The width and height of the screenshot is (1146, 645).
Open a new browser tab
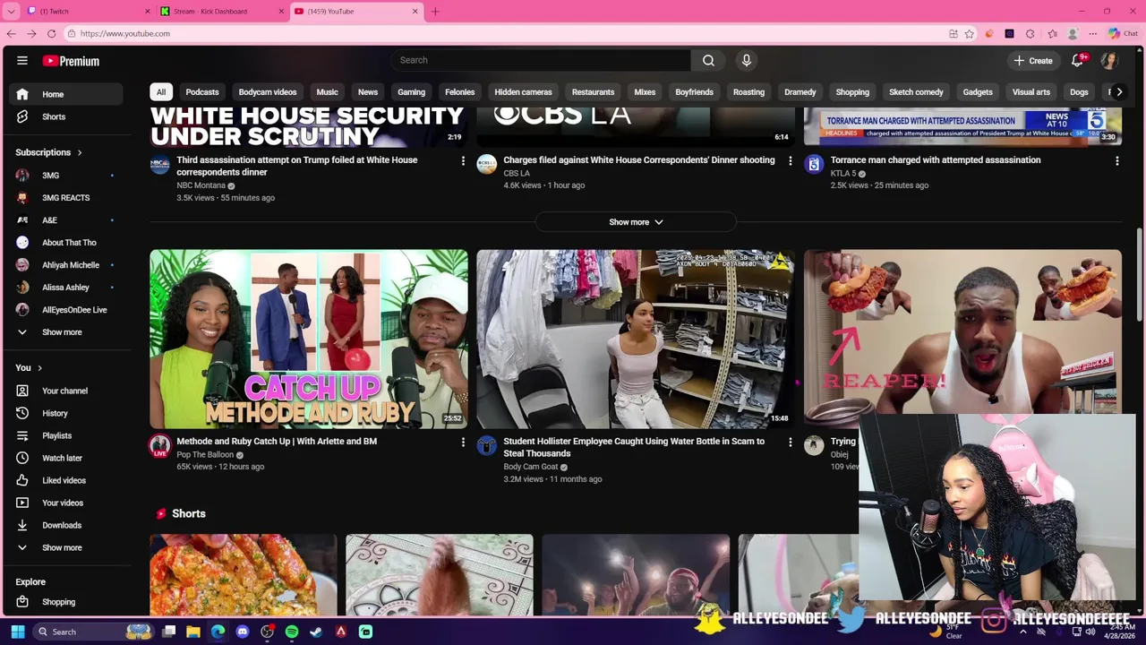pyautogui.click(x=435, y=11)
